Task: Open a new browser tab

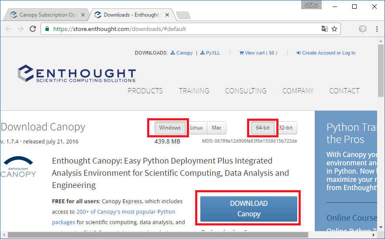Action: tap(183, 15)
